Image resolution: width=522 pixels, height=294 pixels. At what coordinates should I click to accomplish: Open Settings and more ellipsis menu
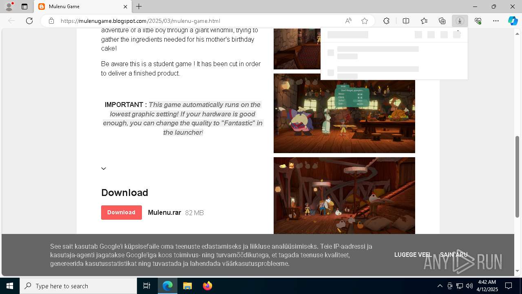coord(496,21)
